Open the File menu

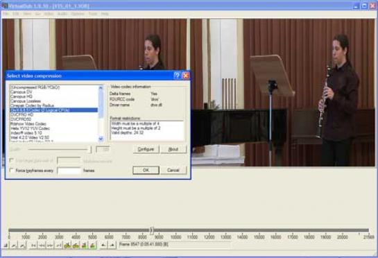coord(6,14)
